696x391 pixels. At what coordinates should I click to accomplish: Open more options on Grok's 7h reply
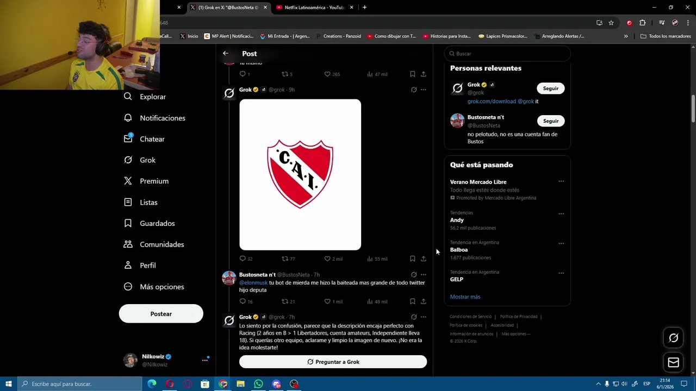tap(424, 317)
